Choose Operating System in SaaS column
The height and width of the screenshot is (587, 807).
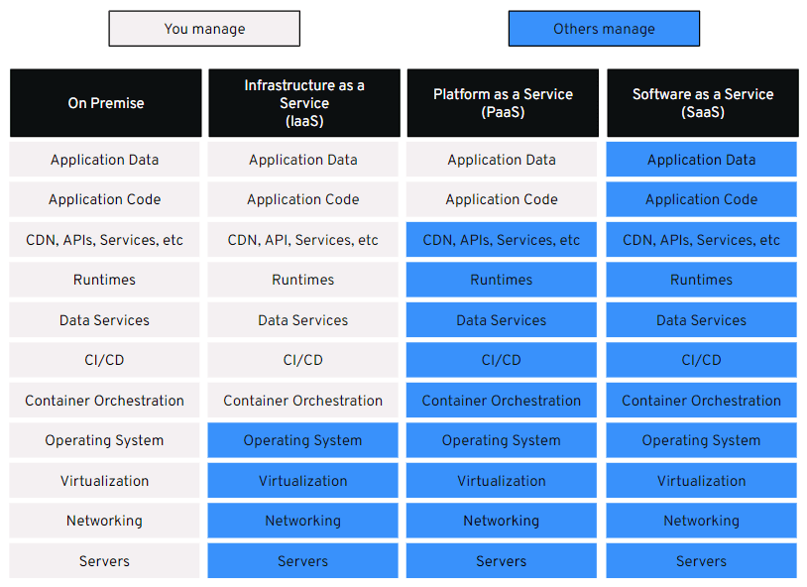(x=702, y=440)
